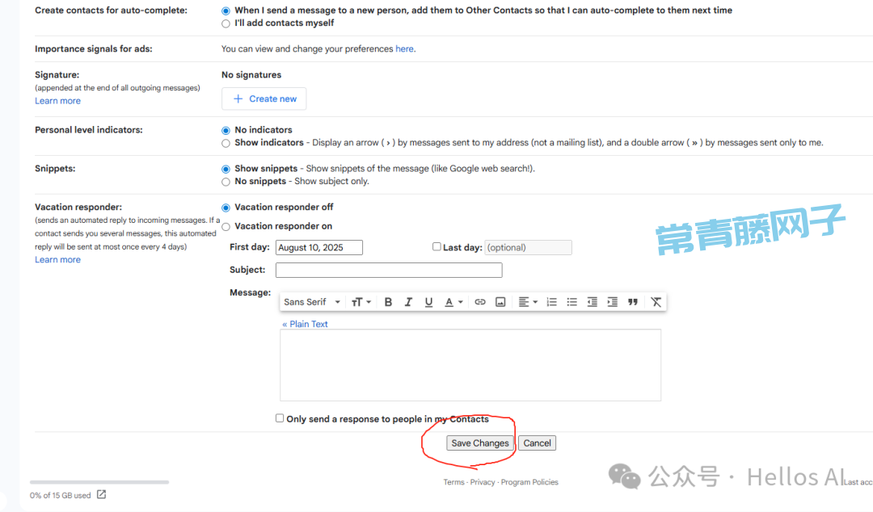Expand the text alignment dropdown
The width and height of the screenshot is (873, 512).
pyautogui.click(x=528, y=302)
